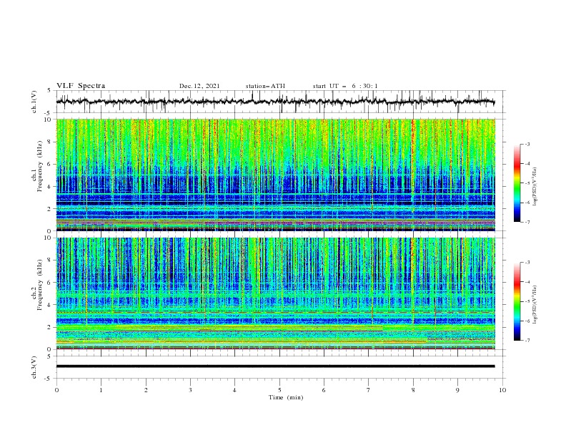Click the "6" kHz tick on ch.1 axis
Image resolution: width=566 pixels, height=438 pixels.
(51, 164)
